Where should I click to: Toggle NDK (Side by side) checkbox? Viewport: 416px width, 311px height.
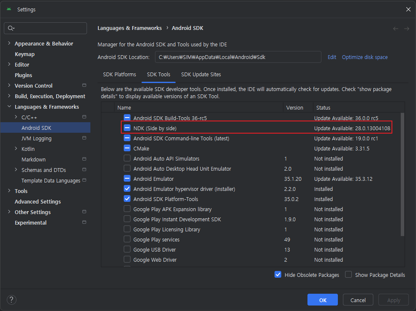(127, 128)
